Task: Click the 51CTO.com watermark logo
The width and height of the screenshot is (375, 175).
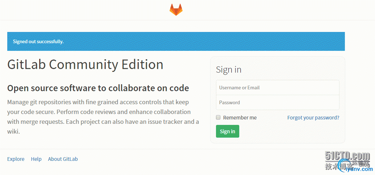Action: (347, 156)
